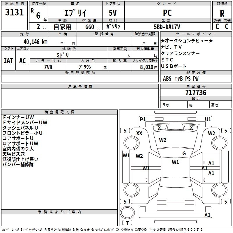Screen dimensions: 233x233
Task: Click the ABS エアB PS PW equipment line
Action: point(181,78)
